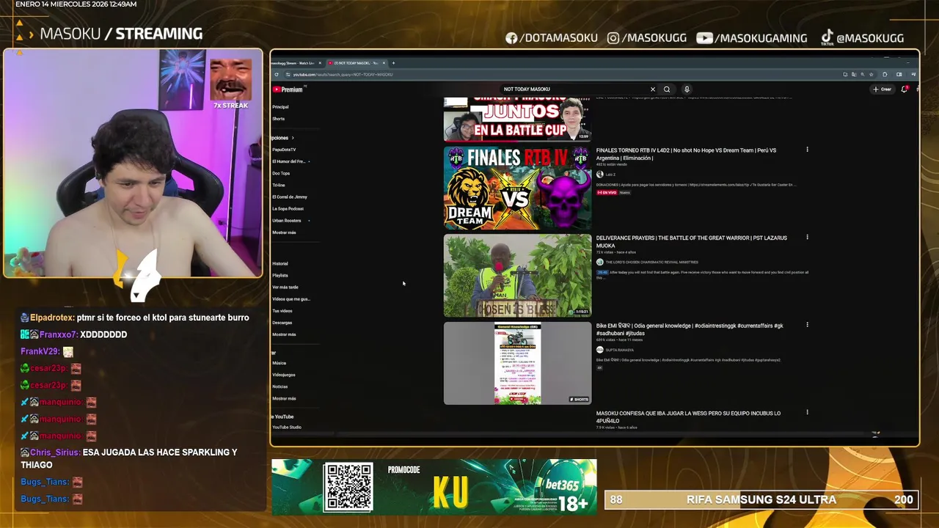Screen dimensions: 939x528
Task: Click Chris_Sirius chat message
Action: click(129, 458)
